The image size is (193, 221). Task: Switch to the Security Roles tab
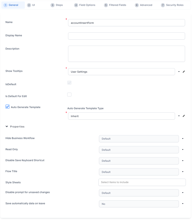[x=172, y=5]
